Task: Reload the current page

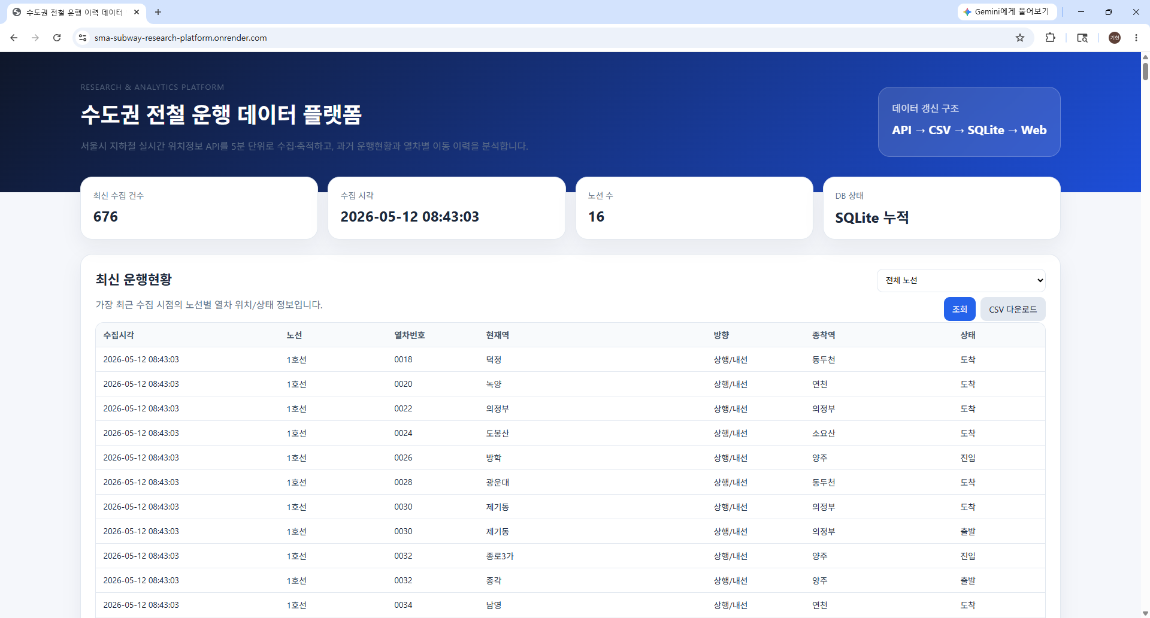Action: (x=57, y=38)
